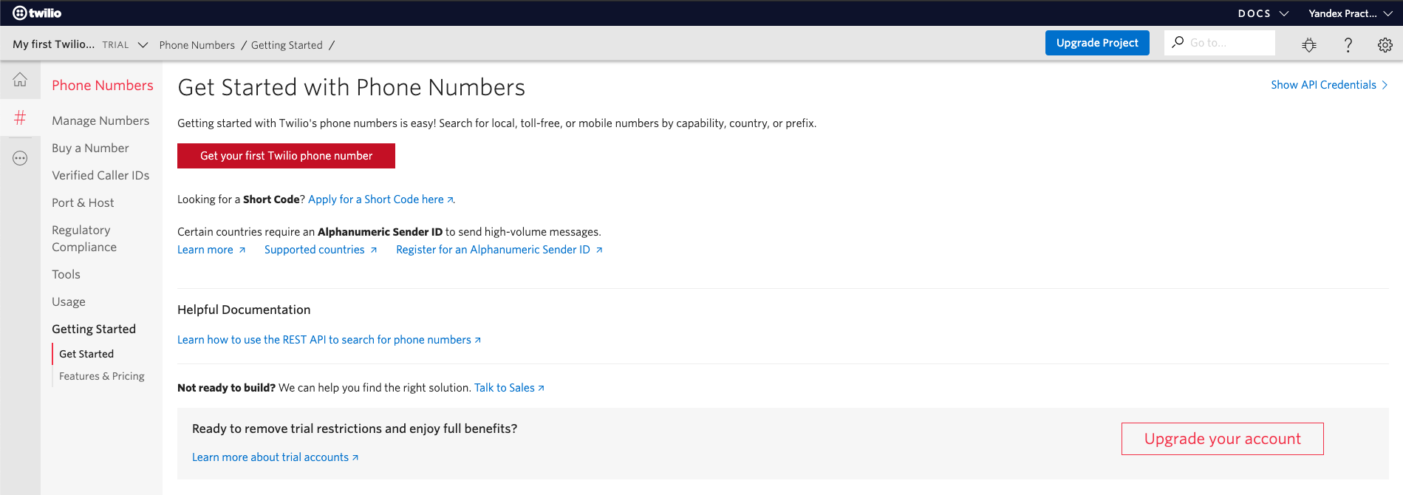1403x495 pixels.
Task: Select Getting Started section in sidebar
Action: pyautogui.click(x=94, y=329)
